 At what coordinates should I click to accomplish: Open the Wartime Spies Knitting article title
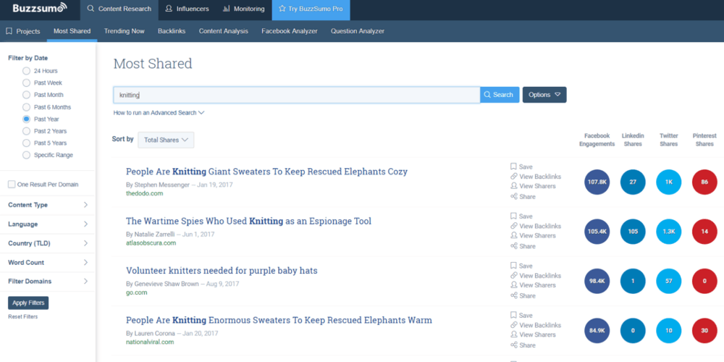pyautogui.click(x=248, y=221)
